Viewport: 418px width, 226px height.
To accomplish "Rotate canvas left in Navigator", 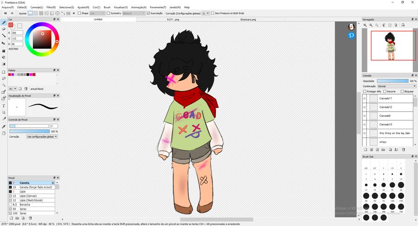I will coord(384,25).
